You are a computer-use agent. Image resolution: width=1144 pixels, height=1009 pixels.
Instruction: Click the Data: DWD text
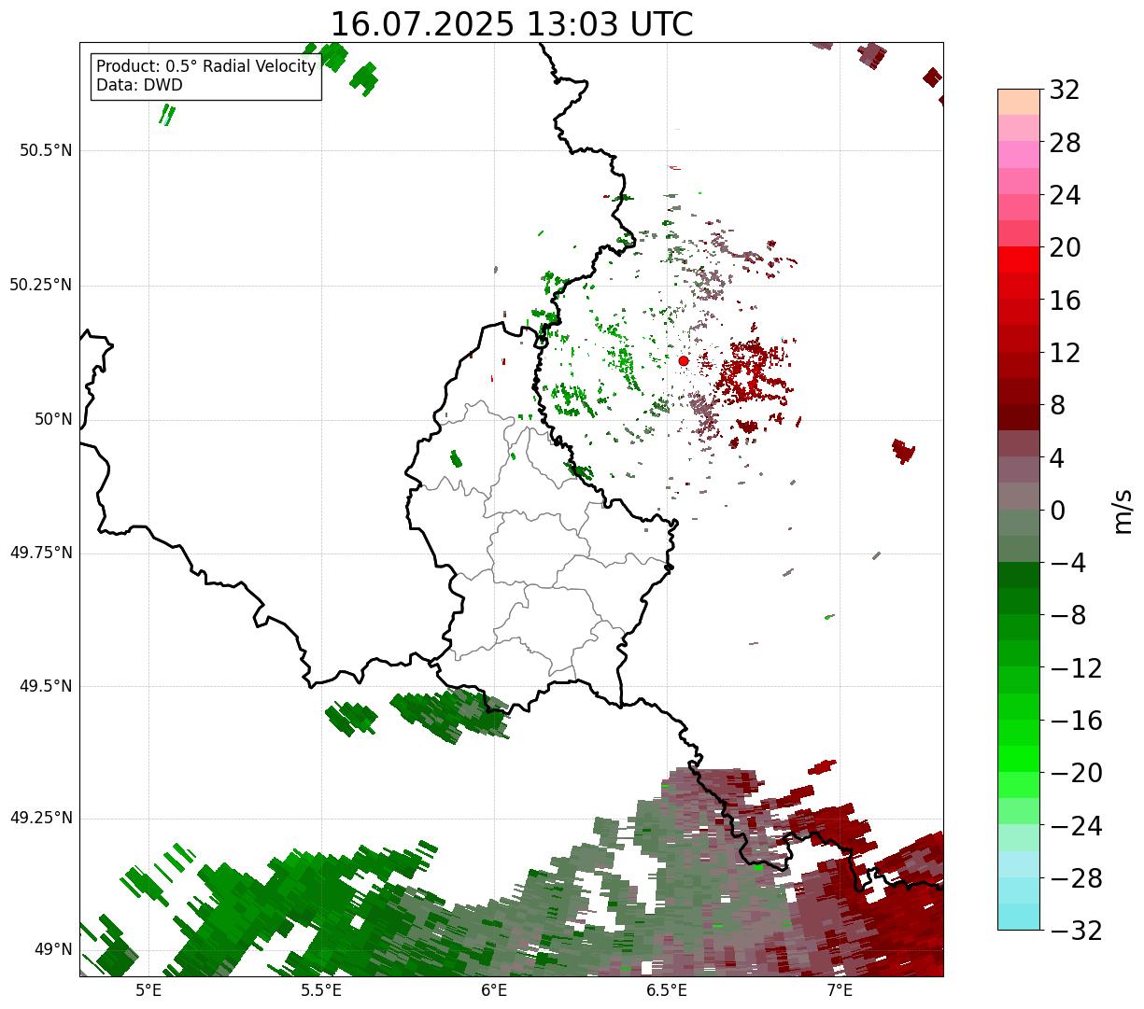coord(139,85)
